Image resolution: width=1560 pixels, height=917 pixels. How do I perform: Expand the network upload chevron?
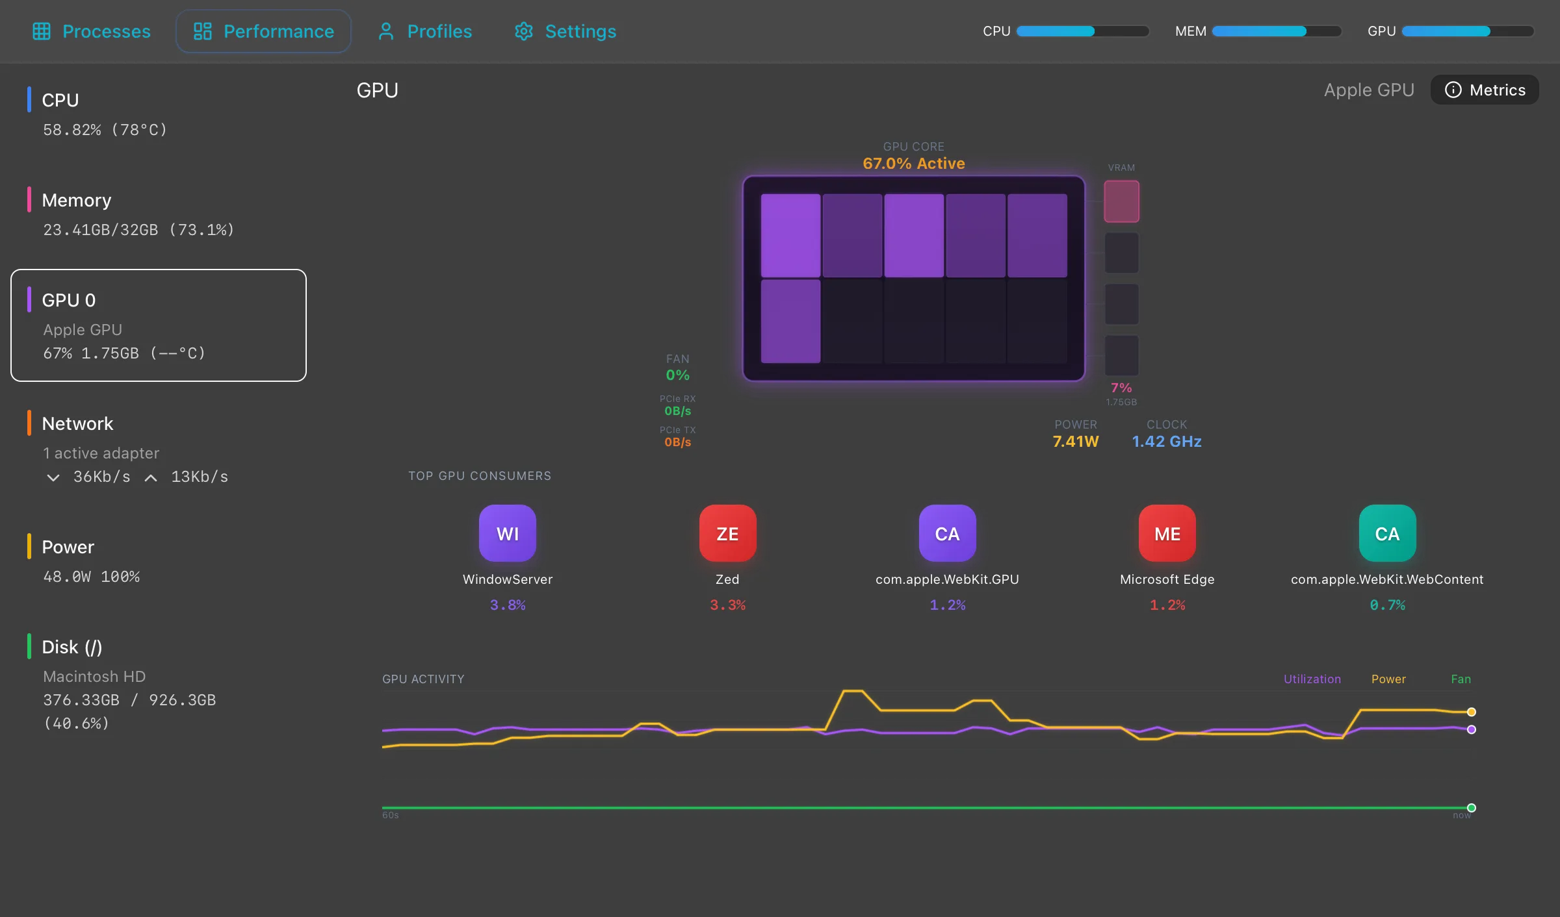(150, 477)
